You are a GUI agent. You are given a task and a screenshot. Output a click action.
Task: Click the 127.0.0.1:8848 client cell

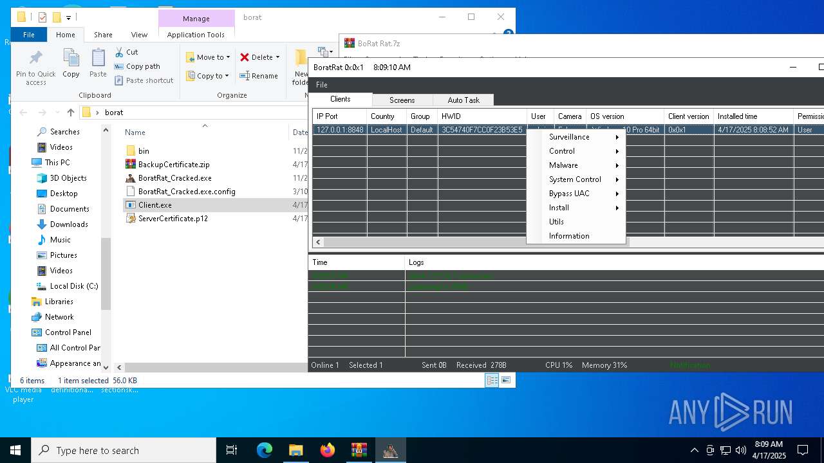click(x=340, y=130)
